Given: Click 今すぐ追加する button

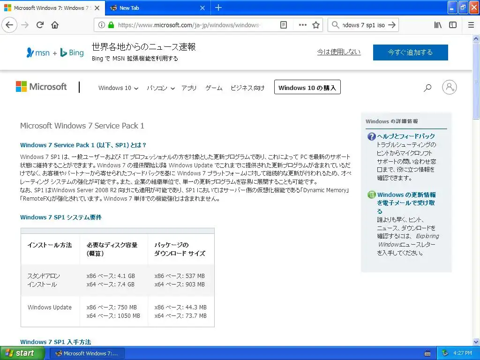Looking at the screenshot, I should [410, 52].
